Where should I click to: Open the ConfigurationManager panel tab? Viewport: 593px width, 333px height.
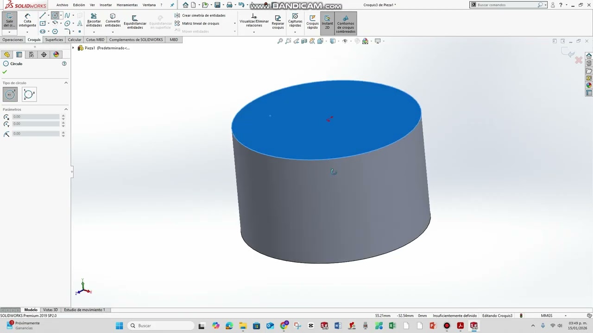pyautogui.click(x=31, y=55)
